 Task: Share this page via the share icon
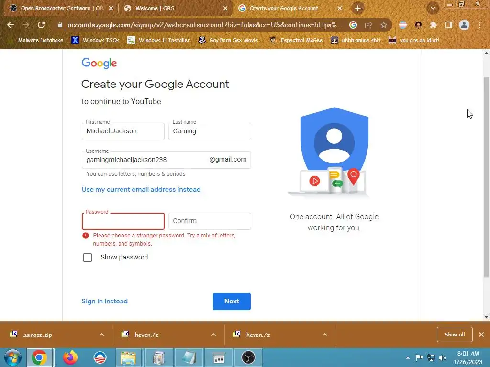(x=368, y=25)
